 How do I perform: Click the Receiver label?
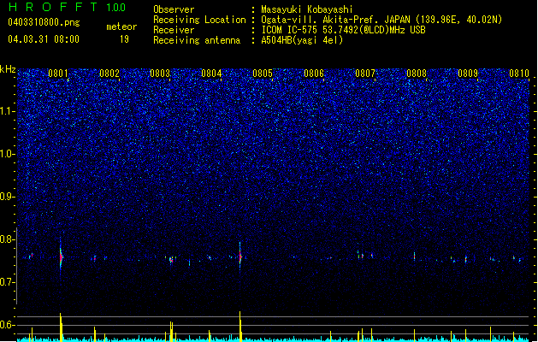click(x=174, y=30)
